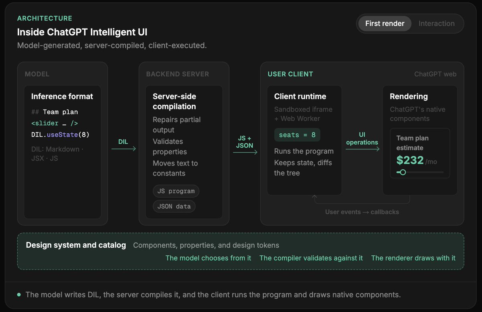
Task: Click the MODEL panel heading
Action: [37, 74]
